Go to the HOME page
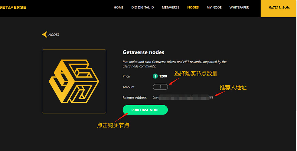297x151 pixels. click(118, 7)
